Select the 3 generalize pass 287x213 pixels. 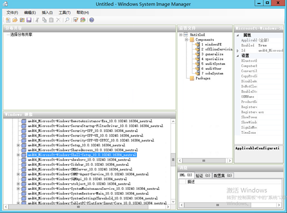tap(212, 54)
